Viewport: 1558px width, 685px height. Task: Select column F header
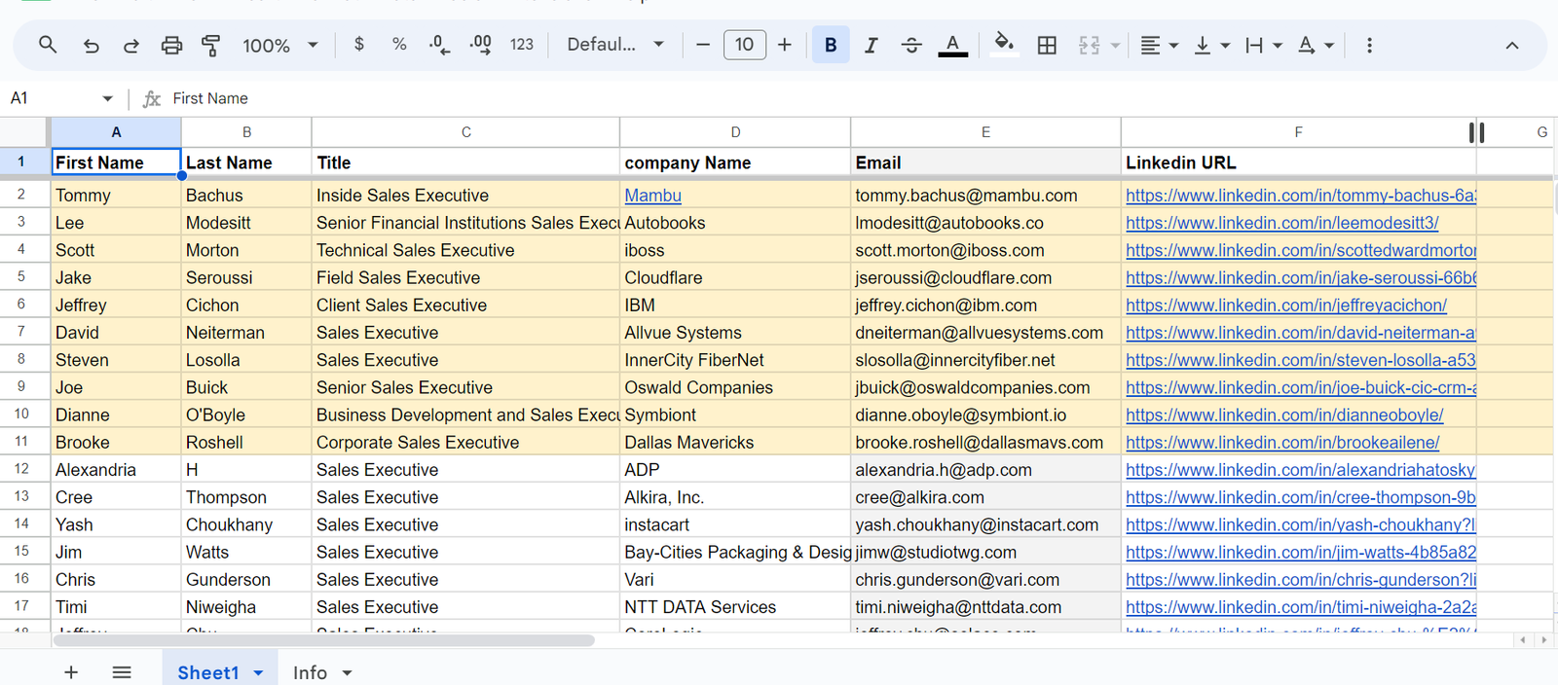point(1298,132)
